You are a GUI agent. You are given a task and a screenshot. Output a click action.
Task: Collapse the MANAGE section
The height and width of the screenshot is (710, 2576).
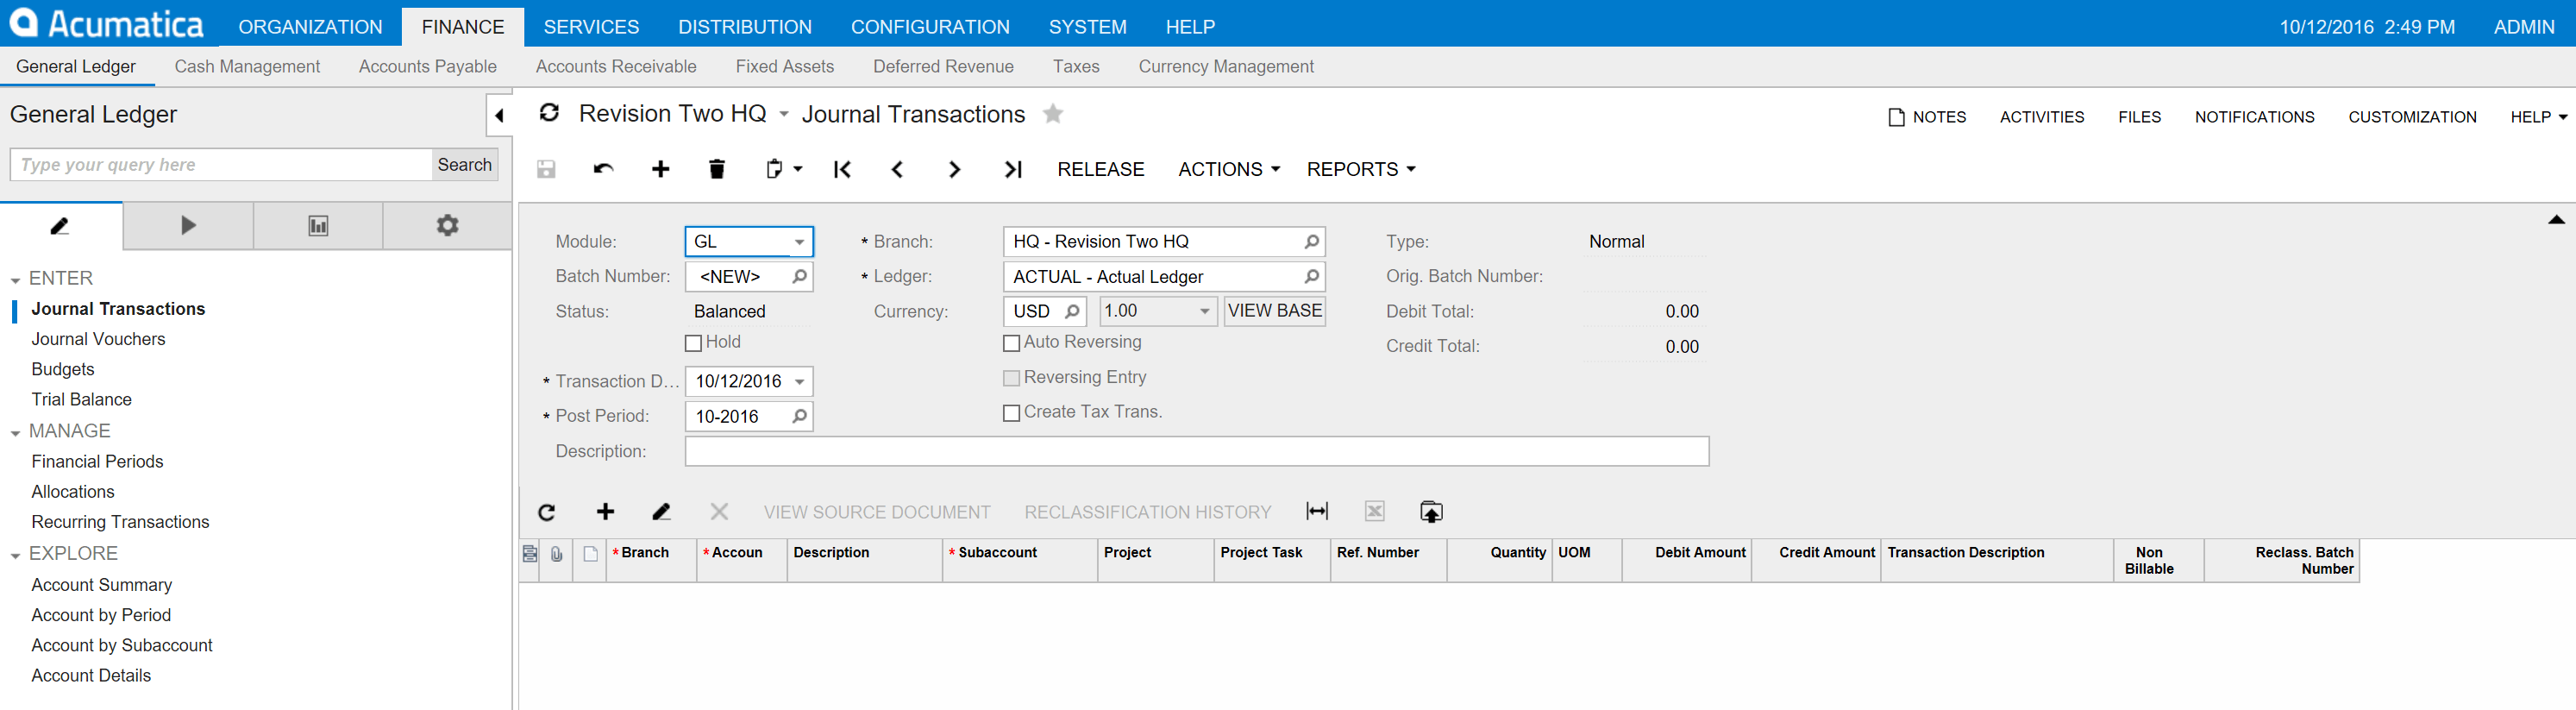tap(15, 434)
